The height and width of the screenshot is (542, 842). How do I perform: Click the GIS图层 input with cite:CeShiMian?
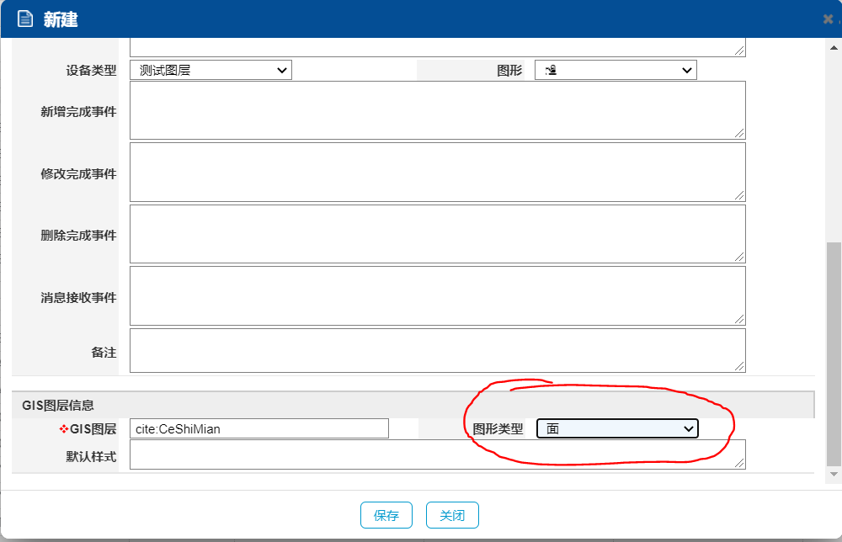(x=259, y=429)
